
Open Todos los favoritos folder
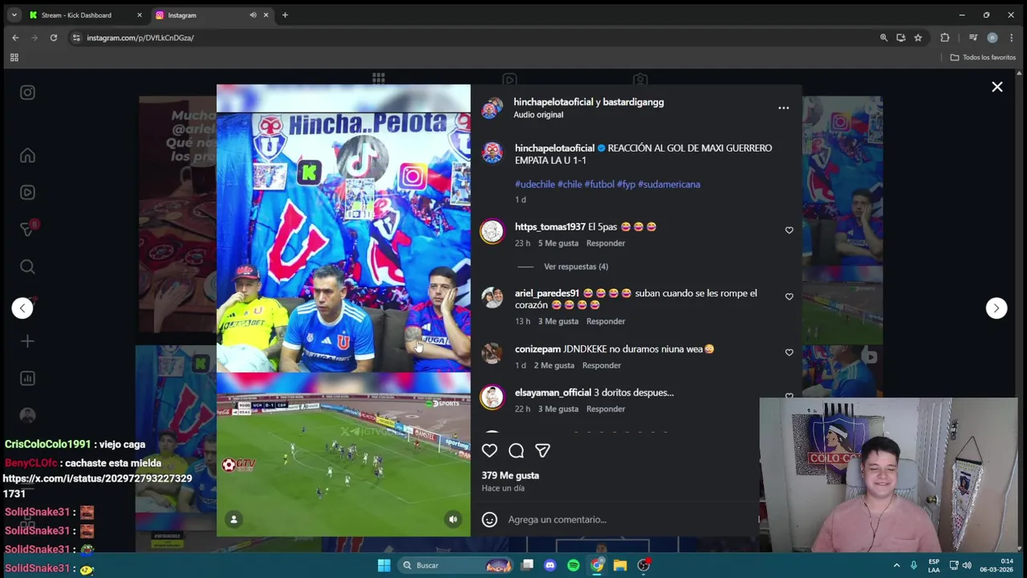click(983, 58)
